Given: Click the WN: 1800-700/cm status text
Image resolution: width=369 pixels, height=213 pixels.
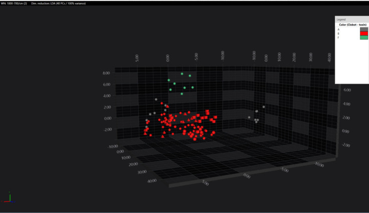Looking at the screenshot, I should pyautogui.click(x=14, y=4).
